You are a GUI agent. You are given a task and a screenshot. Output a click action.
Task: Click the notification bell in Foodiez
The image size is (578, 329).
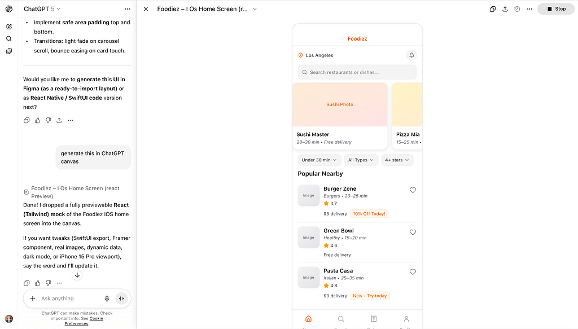point(411,55)
